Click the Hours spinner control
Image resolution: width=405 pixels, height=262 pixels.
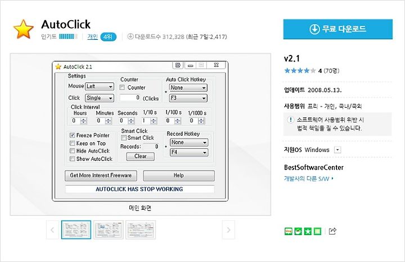83,121
